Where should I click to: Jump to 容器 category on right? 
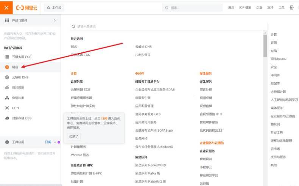274,43
